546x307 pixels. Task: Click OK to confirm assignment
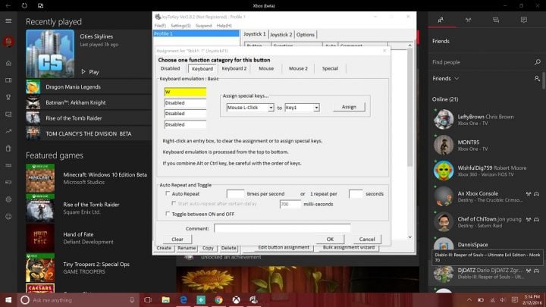(x=330, y=239)
